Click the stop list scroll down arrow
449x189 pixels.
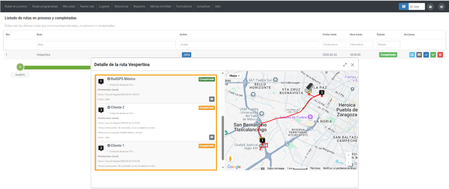[x=223, y=167]
